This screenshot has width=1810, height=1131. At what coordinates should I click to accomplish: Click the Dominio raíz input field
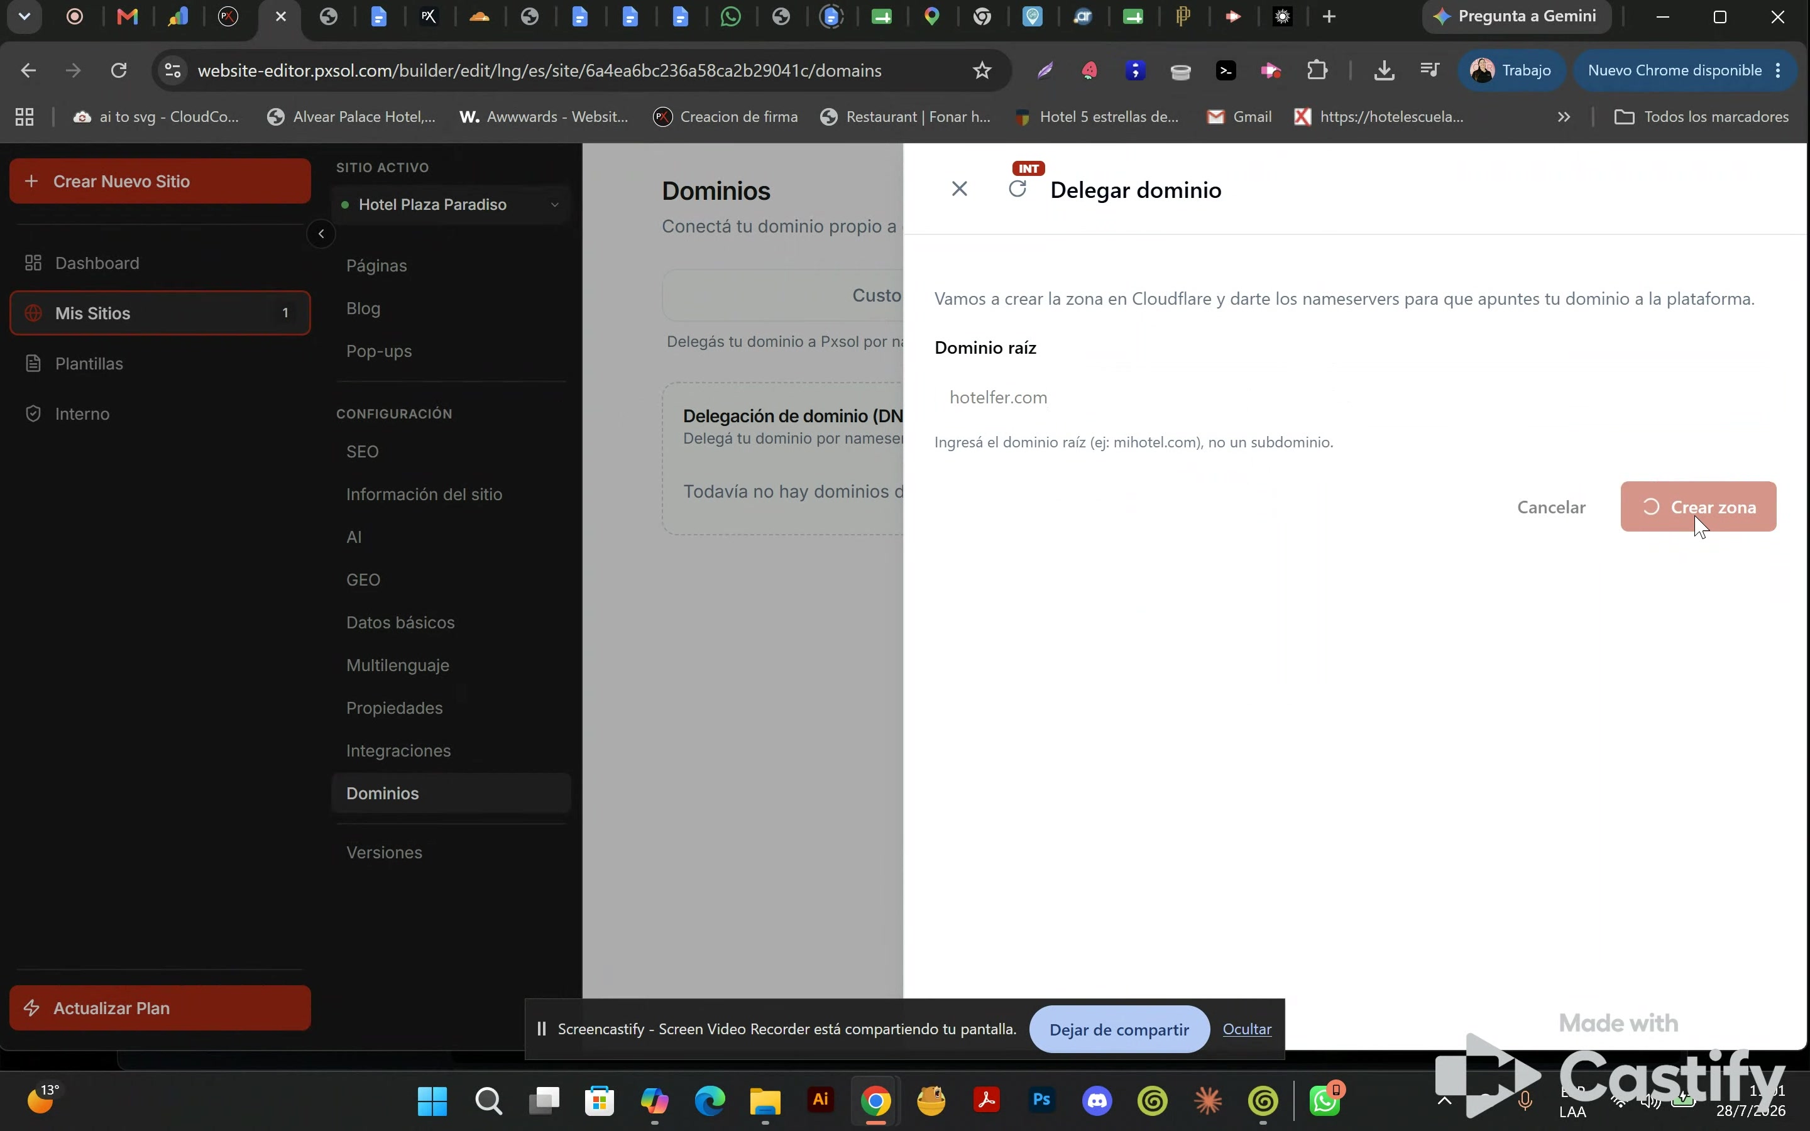click(1355, 397)
